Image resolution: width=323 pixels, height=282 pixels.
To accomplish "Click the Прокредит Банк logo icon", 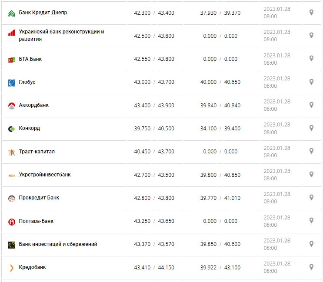I will point(12,198).
